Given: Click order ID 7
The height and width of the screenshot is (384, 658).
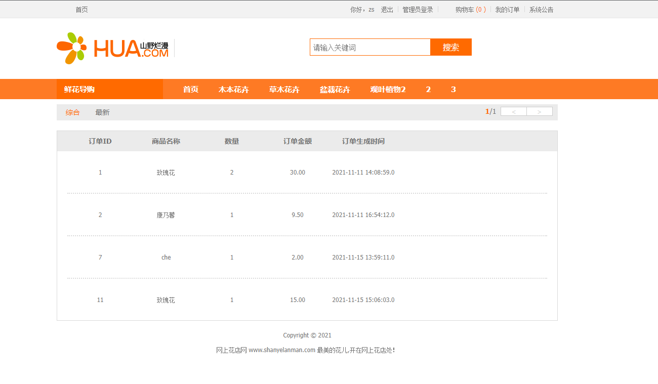Looking at the screenshot, I should click(x=100, y=258).
